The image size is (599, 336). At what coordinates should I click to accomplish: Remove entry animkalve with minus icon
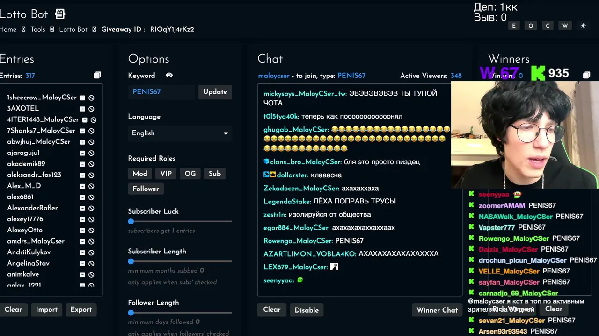pyautogui.click(x=82, y=274)
